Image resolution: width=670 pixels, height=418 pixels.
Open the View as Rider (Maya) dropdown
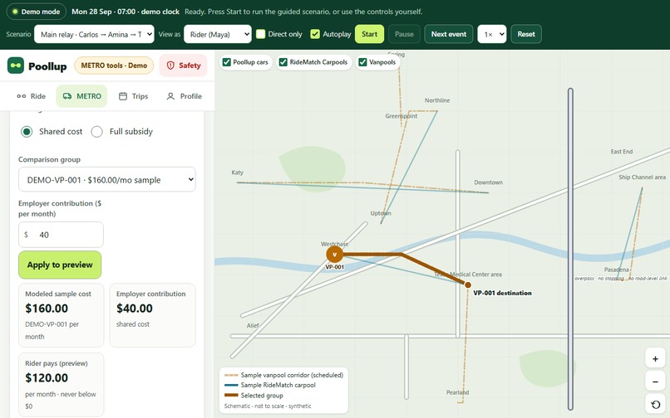pos(218,34)
